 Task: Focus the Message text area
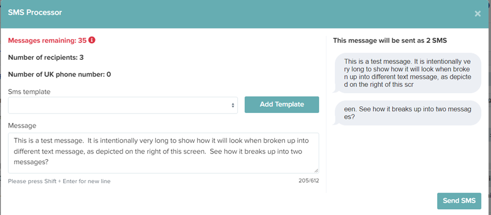coord(163,153)
